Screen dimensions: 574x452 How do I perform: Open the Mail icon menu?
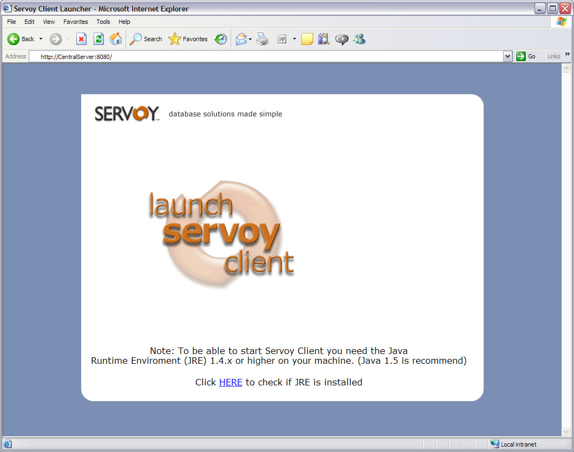coord(241,39)
